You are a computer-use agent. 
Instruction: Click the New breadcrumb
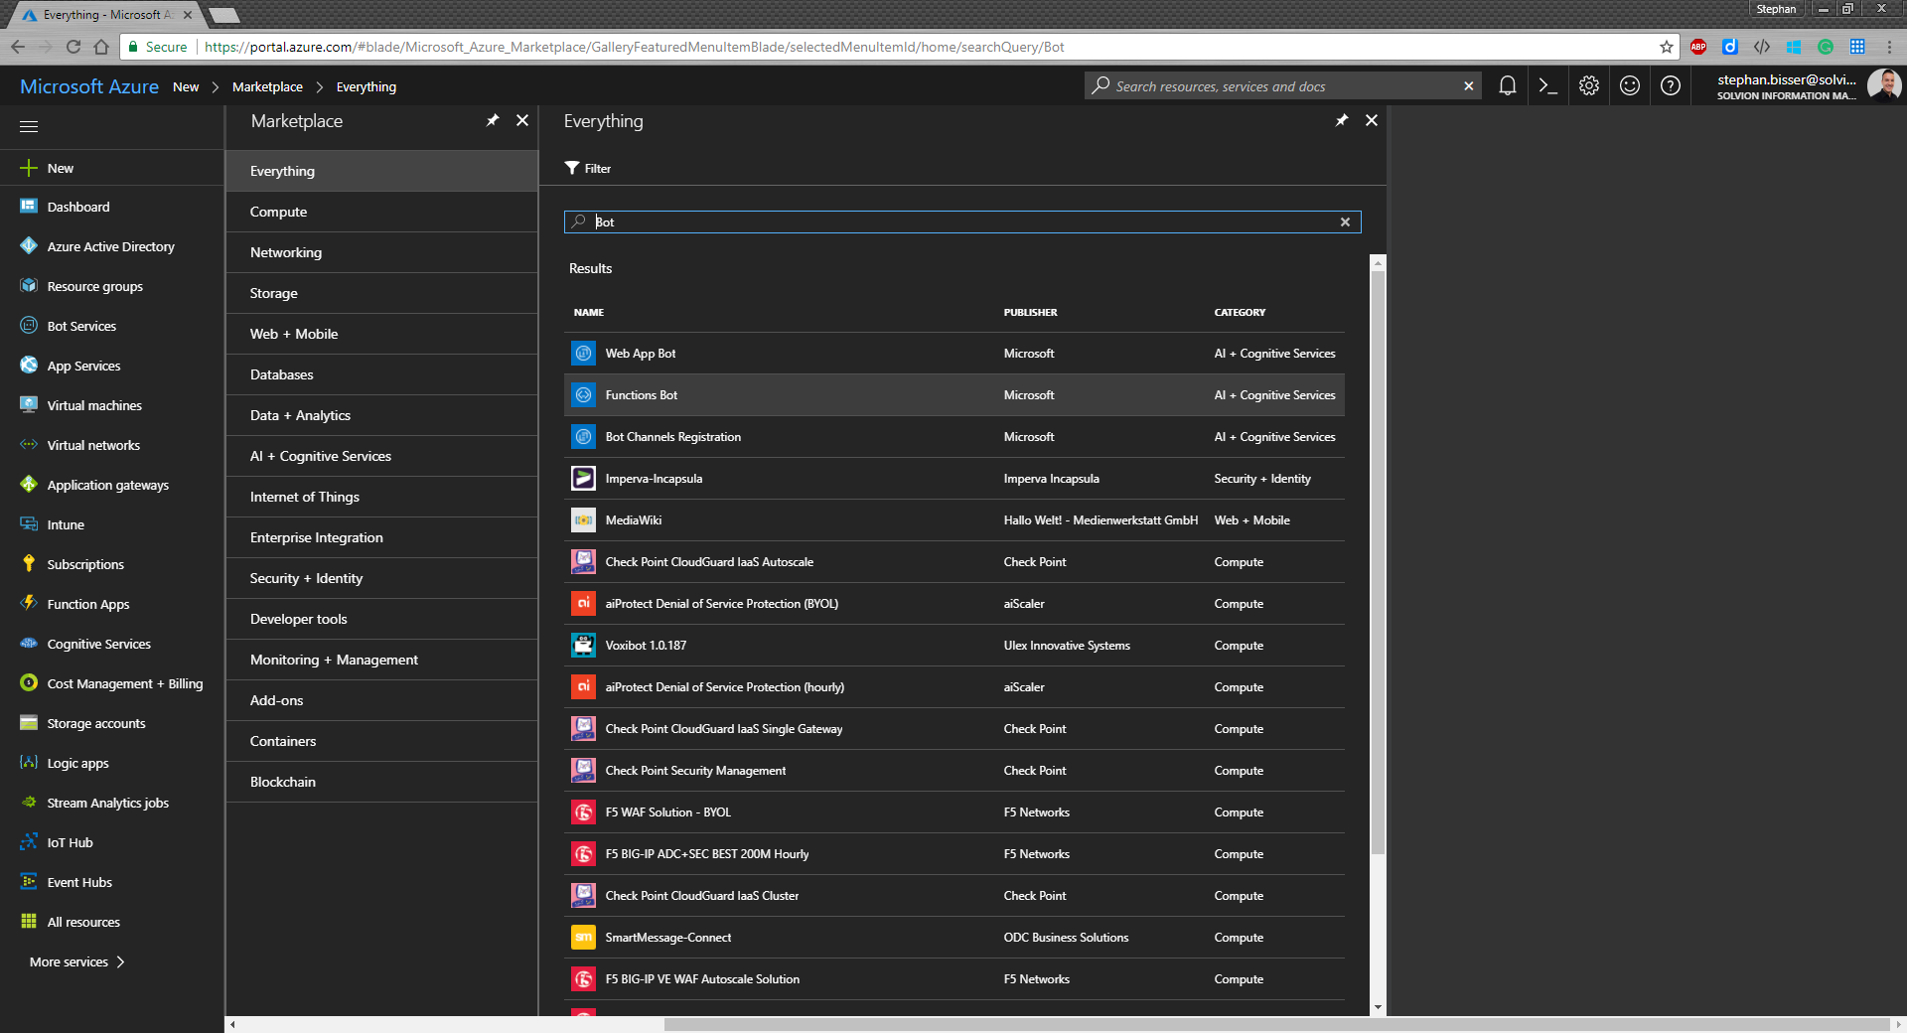(x=186, y=87)
